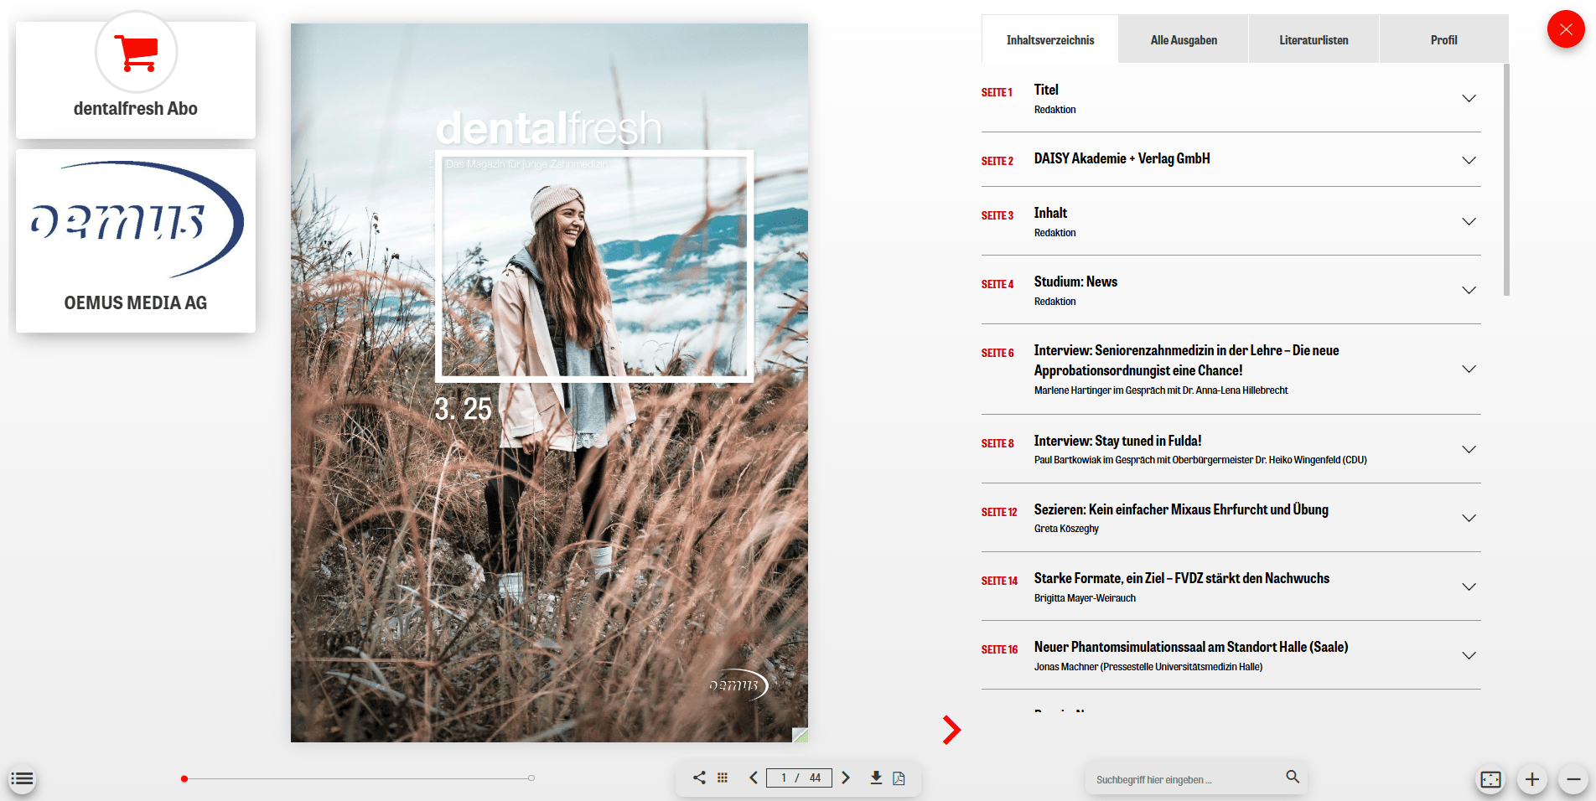The height and width of the screenshot is (801, 1596).
Task: Expand the Sezieren article chevron
Action: click(1469, 518)
